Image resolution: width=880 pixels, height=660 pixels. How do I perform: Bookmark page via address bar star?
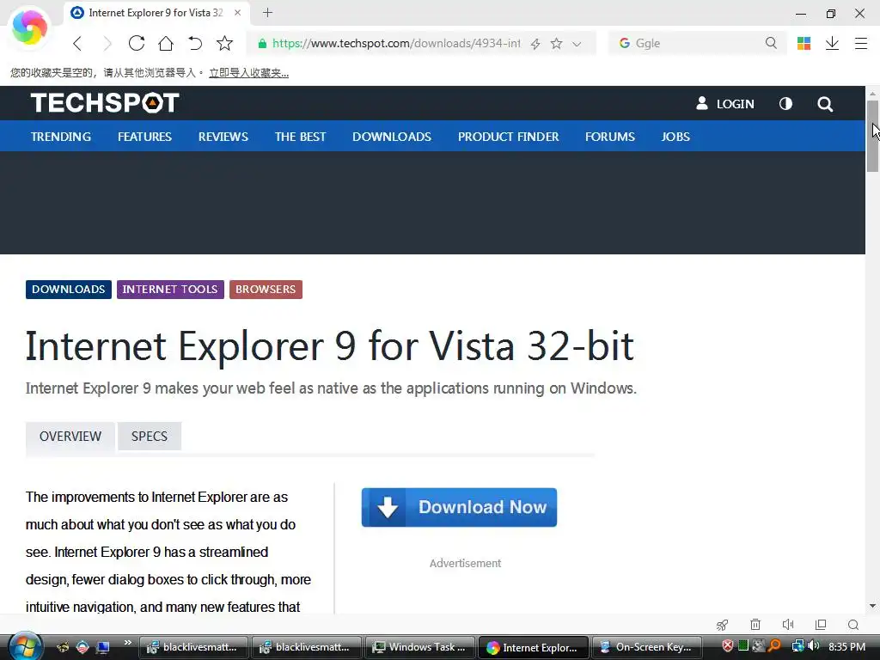[x=556, y=43]
